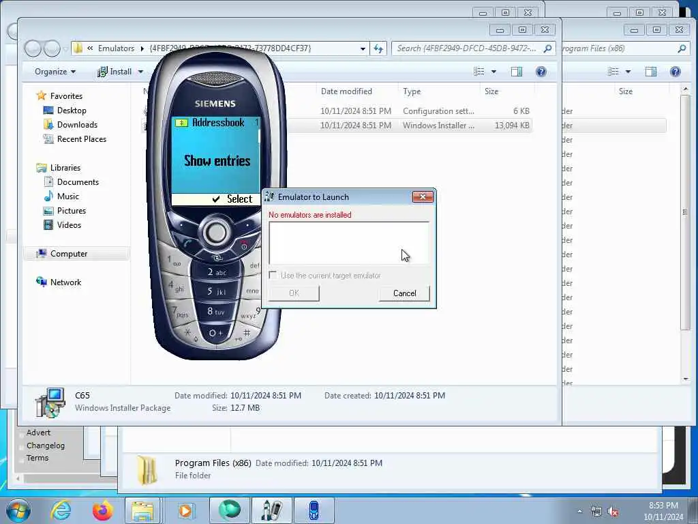Click the Forward navigation button
698x524 pixels.
(x=52, y=48)
